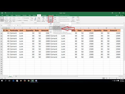The width and height of the screenshot is (125, 94).
Task: Click Normal view icon in status bar
Action: [104, 78]
